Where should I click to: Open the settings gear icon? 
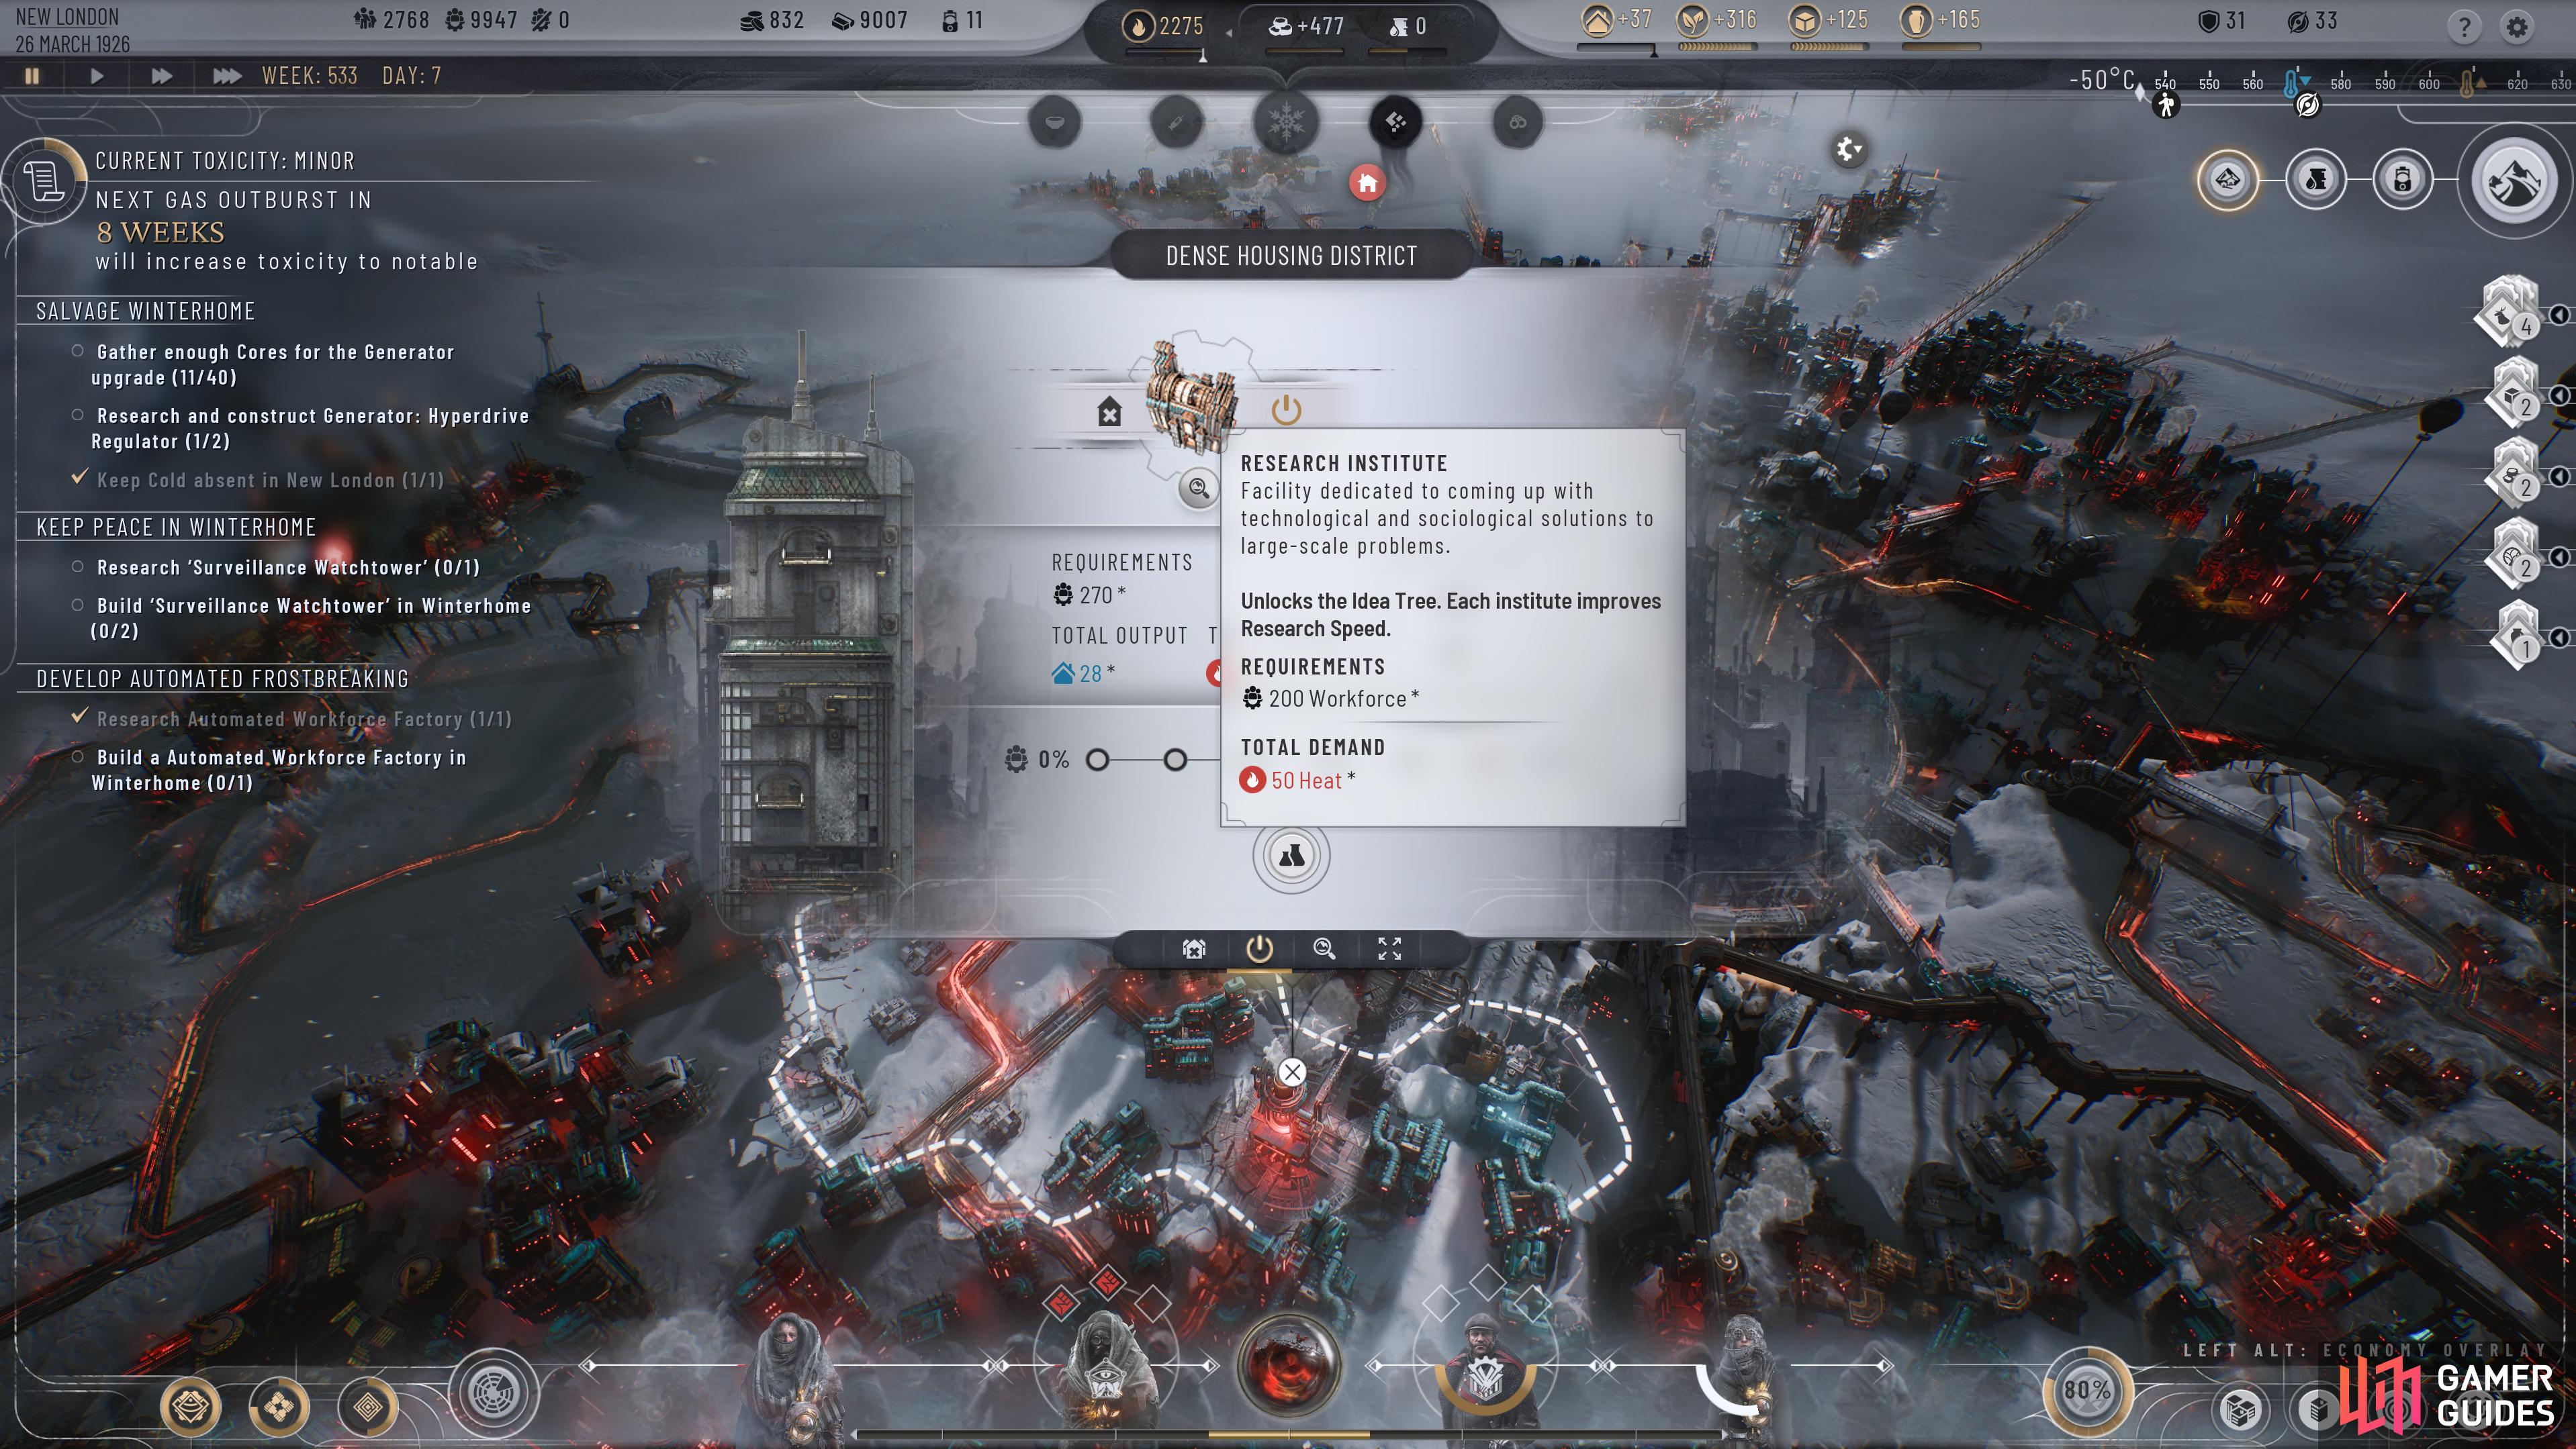pyautogui.click(x=2517, y=27)
